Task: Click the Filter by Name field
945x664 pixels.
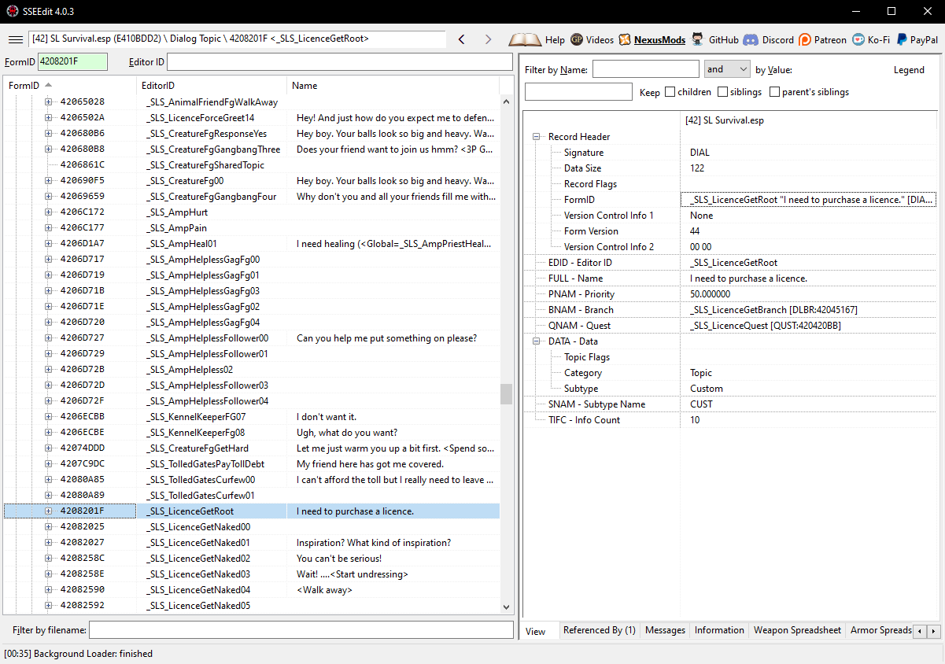Action: [x=645, y=69]
